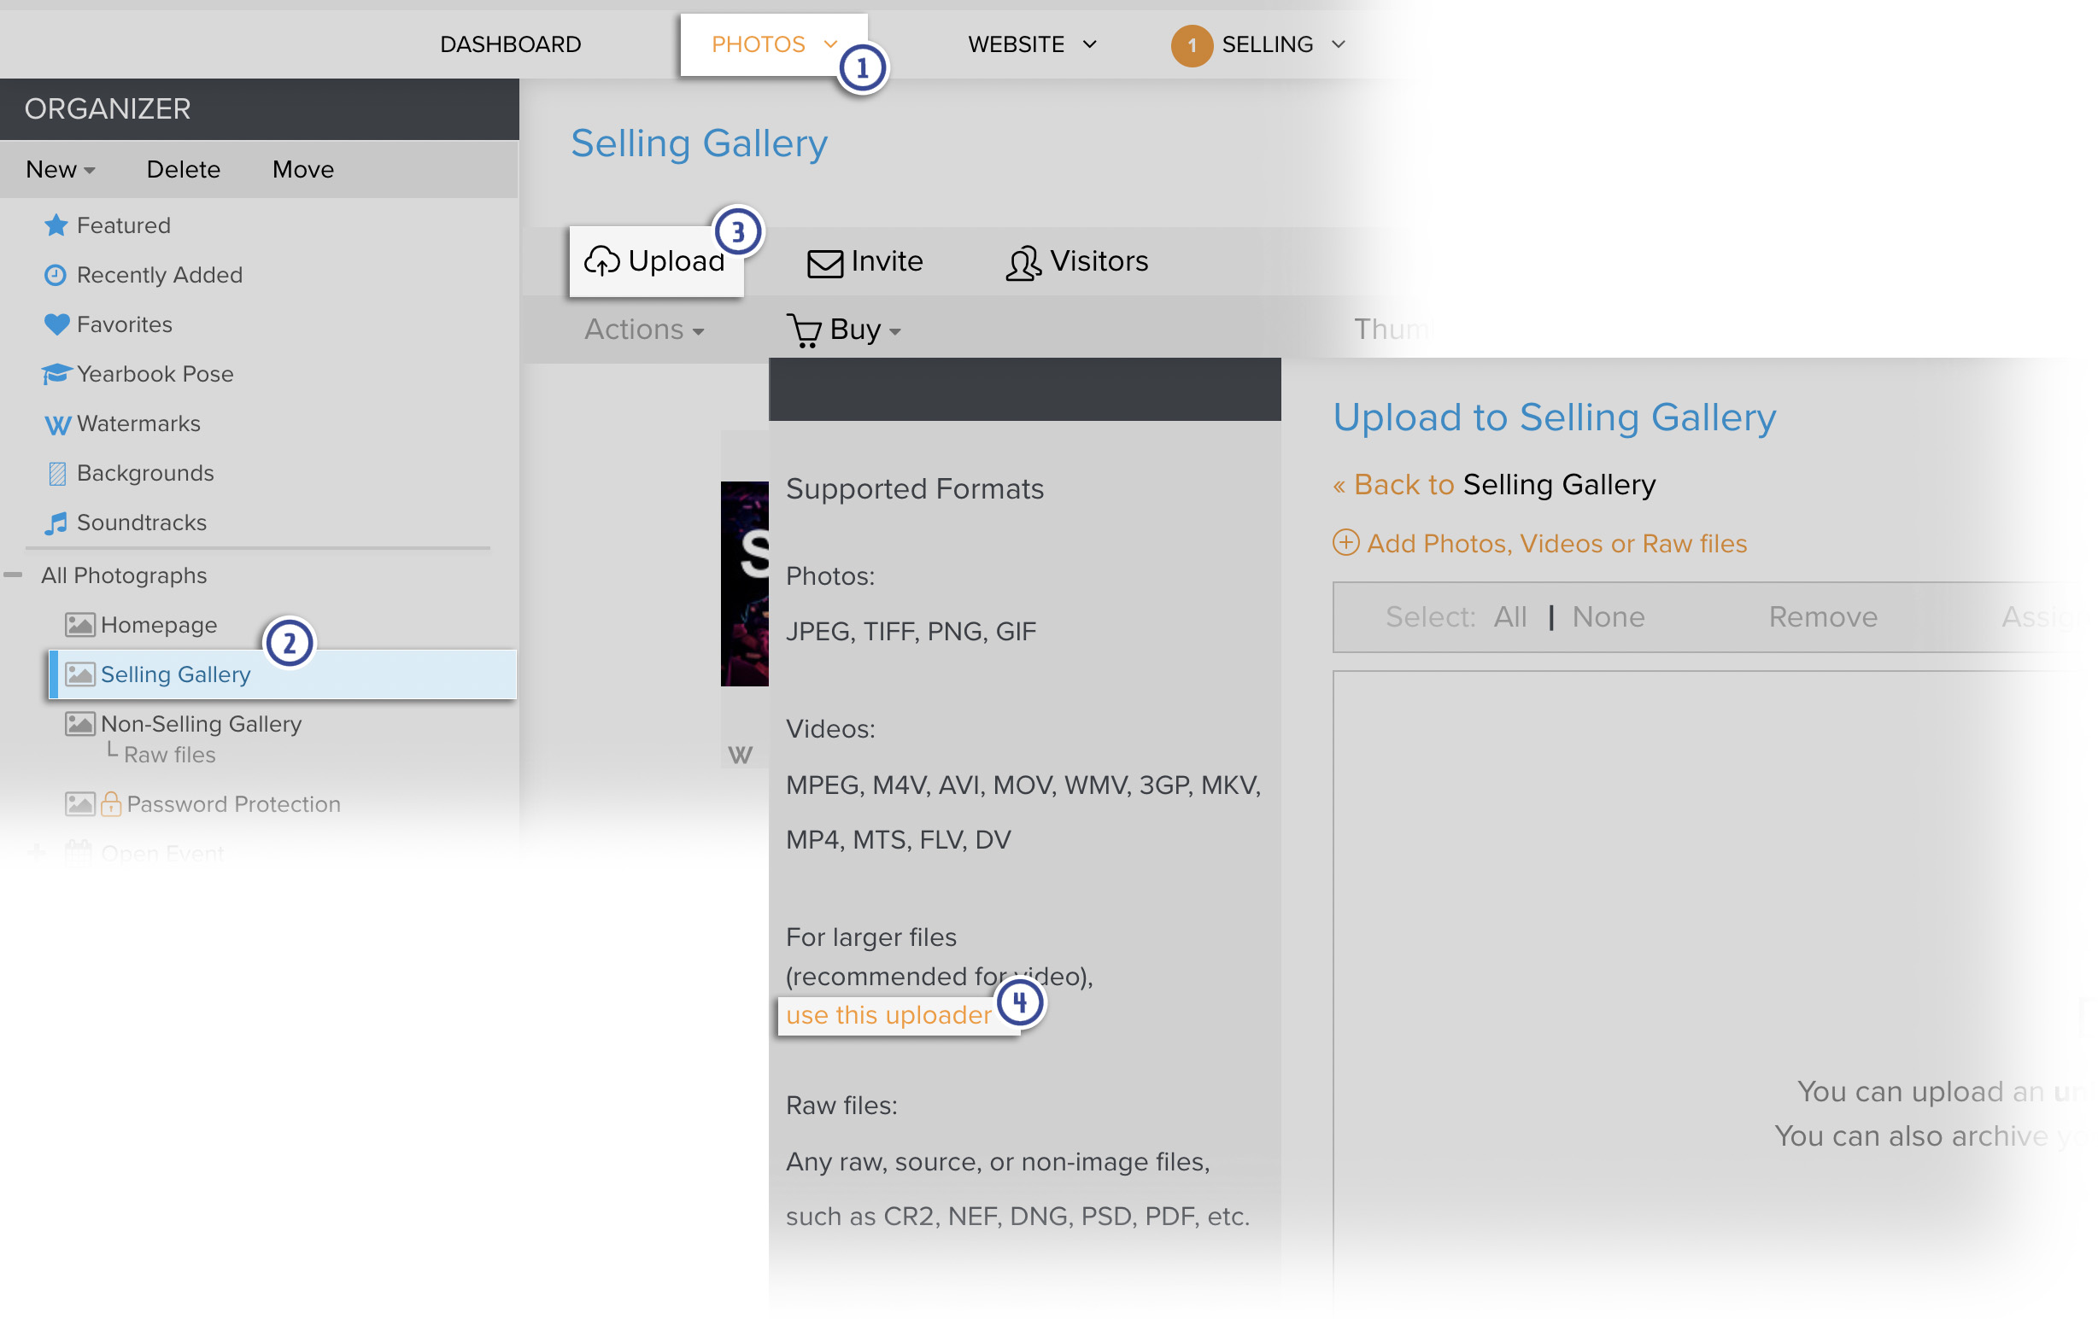The width and height of the screenshot is (2098, 1319).
Task: Click the Yearbook Pose graduation cap icon
Action: [56, 373]
